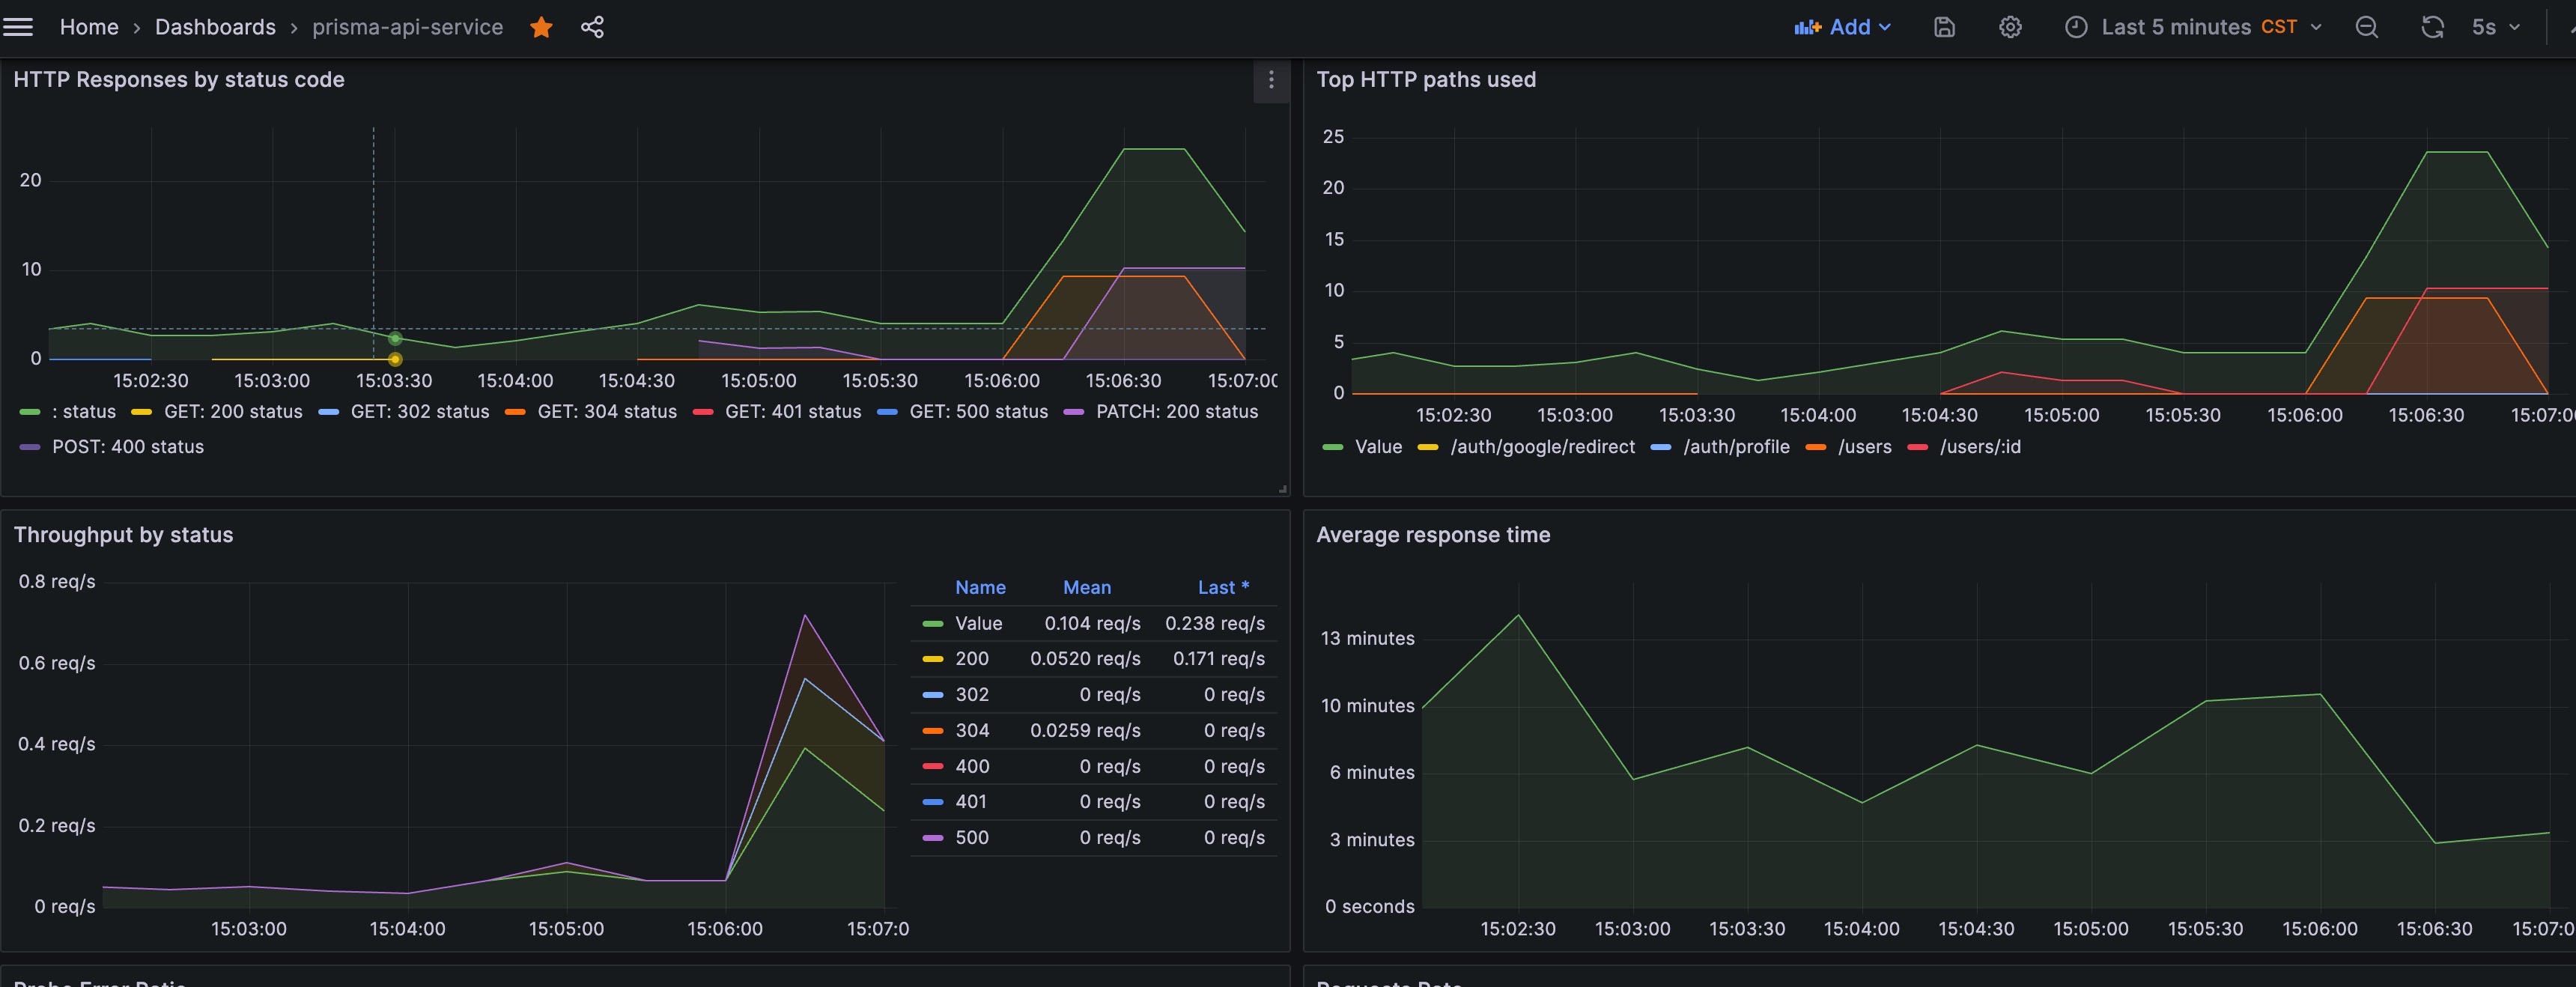Select the 200 row in throughput legend
The height and width of the screenshot is (987, 2576).
point(1094,659)
